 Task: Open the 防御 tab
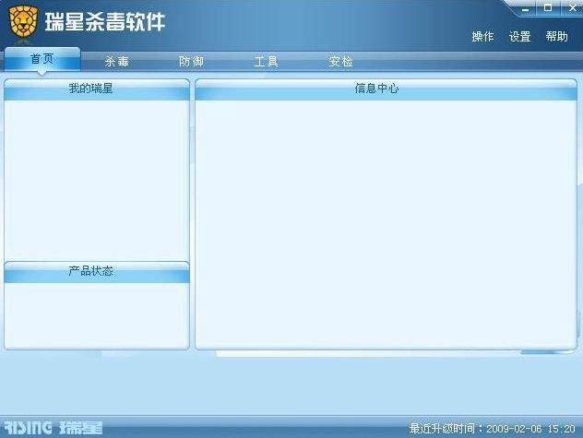pos(191,62)
